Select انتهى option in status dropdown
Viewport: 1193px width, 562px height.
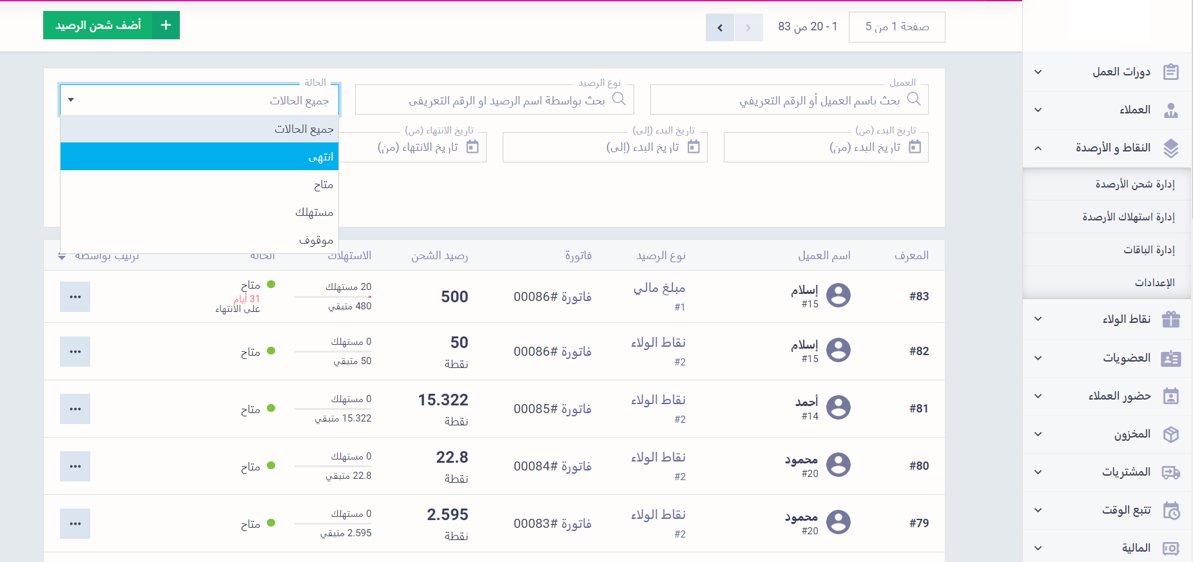pyautogui.click(x=199, y=157)
